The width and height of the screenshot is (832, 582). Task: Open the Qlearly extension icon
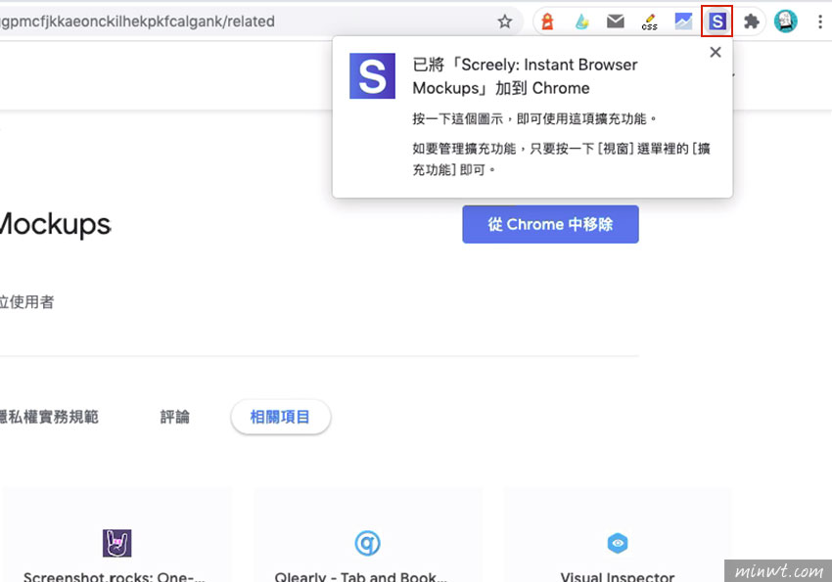tap(367, 543)
